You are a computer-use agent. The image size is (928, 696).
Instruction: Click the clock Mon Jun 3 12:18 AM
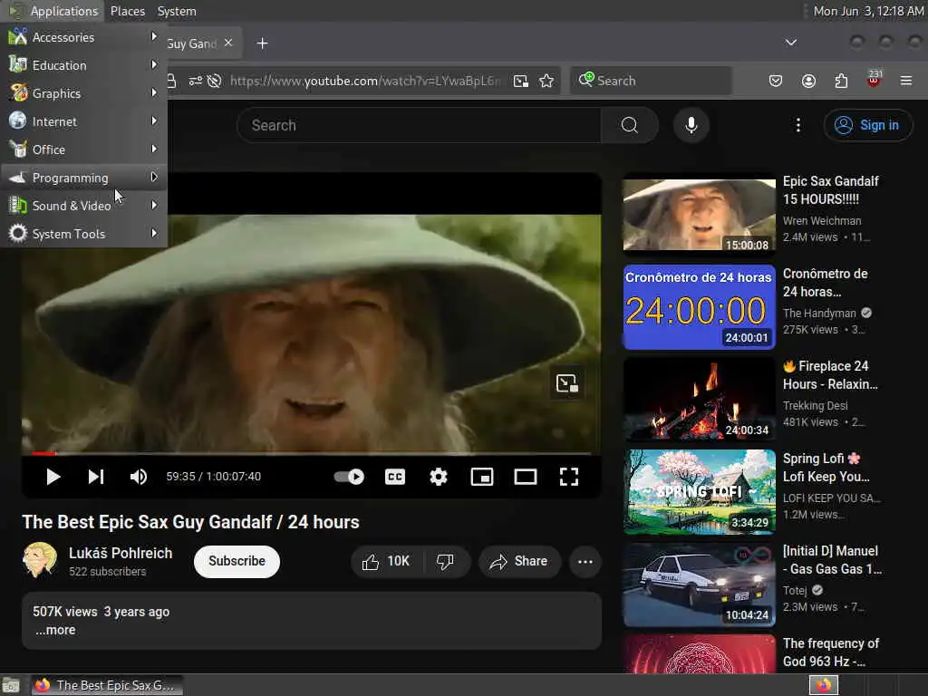[867, 11]
